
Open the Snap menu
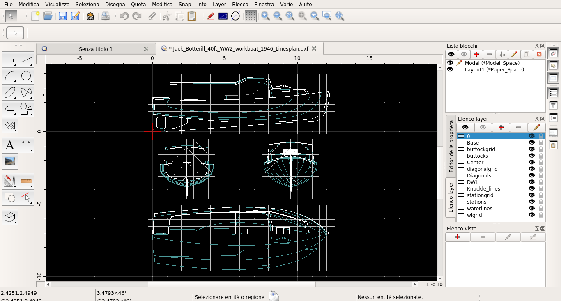(185, 4)
